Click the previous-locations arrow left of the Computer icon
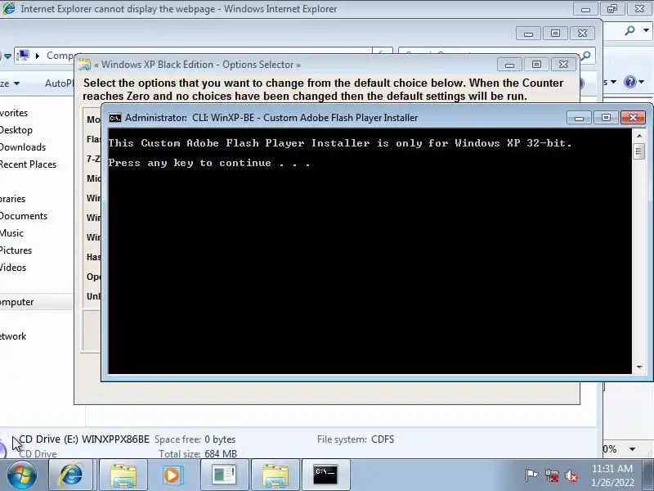The image size is (654, 491). pyautogui.click(x=7, y=56)
